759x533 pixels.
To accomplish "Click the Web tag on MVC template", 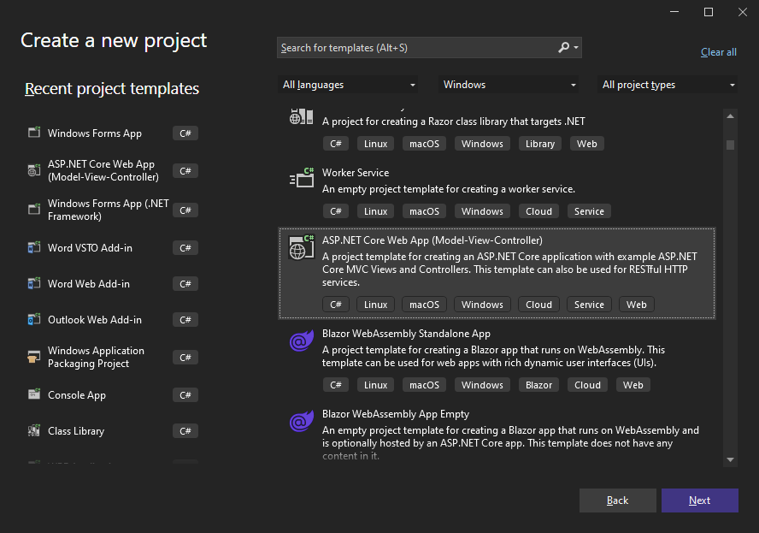I will (x=636, y=305).
